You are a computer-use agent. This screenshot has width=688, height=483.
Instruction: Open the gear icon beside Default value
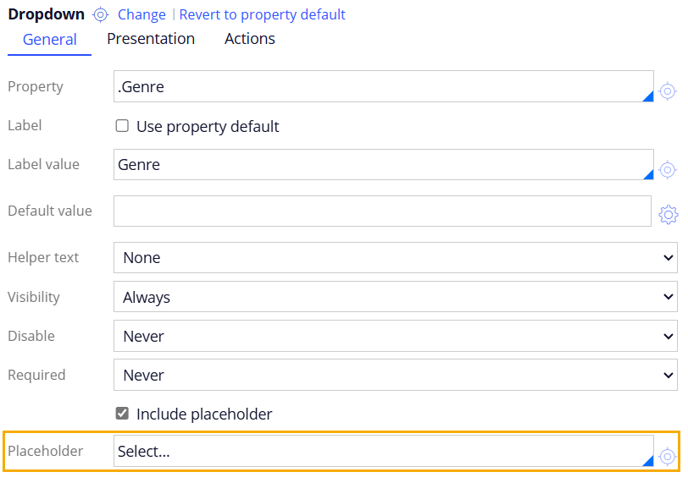(x=669, y=214)
